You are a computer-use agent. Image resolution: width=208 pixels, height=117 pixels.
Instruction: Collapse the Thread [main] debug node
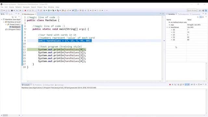tap(6, 25)
